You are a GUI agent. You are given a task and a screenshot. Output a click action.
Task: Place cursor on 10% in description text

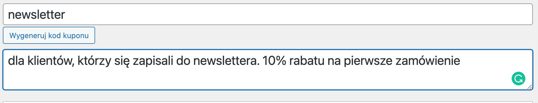(274, 61)
